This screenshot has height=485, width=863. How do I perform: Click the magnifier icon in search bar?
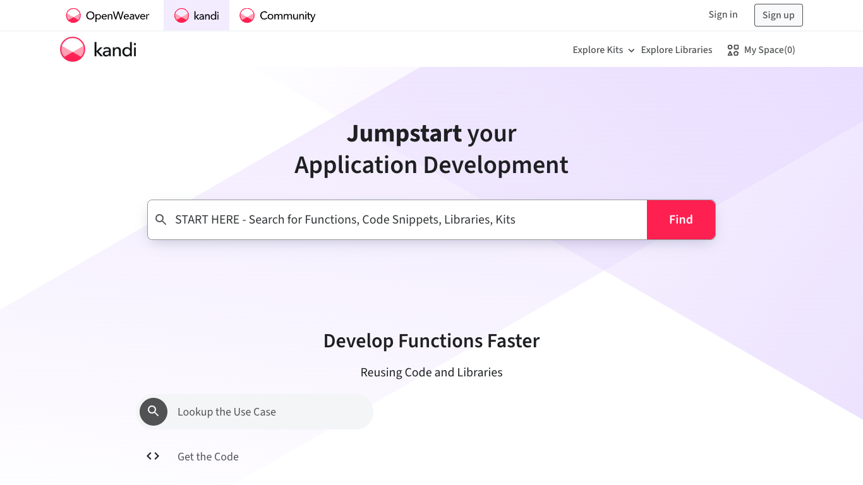click(161, 220)
